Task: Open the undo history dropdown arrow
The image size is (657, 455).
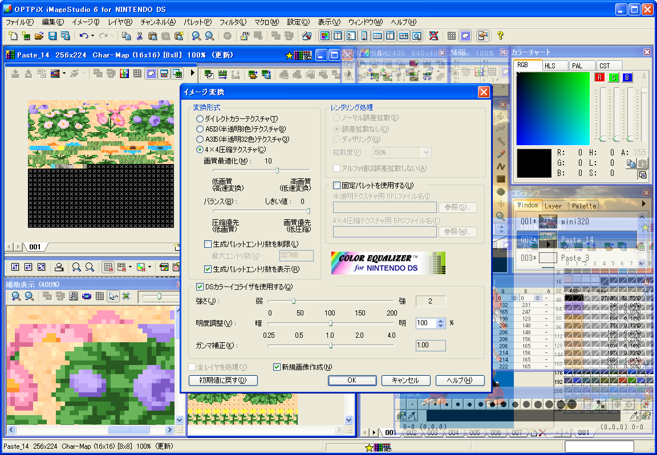Action: coord(92,36)
